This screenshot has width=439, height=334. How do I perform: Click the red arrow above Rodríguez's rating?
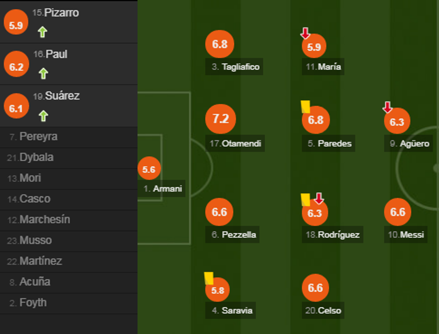pos(318,198)
